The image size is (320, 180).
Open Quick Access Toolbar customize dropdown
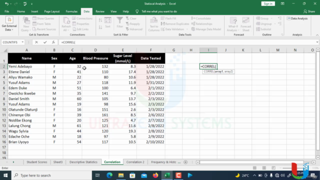point(31,4)
